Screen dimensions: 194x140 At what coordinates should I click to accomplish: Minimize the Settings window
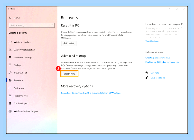(x=170, y=9)
